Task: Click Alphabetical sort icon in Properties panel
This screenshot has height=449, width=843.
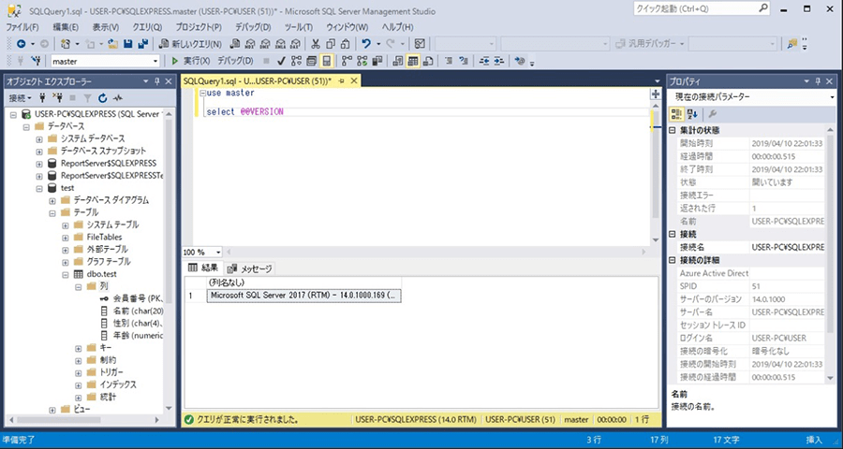Action: pyautogui.click(x=692, y=113)
